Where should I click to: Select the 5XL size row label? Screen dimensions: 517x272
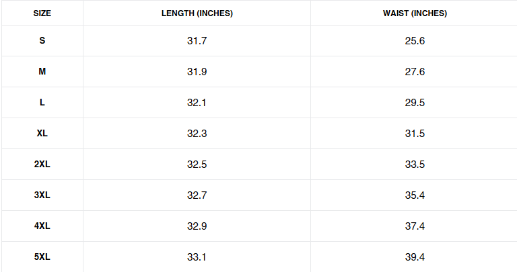[x=42, y=257]
